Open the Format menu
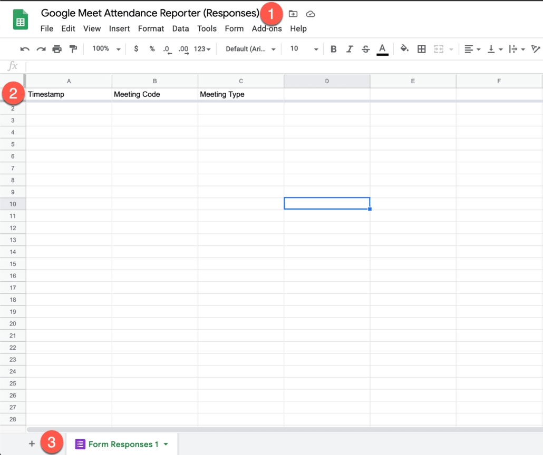This screenshot has width=543, height=455. pyautogui.click(x=151, y=29)
